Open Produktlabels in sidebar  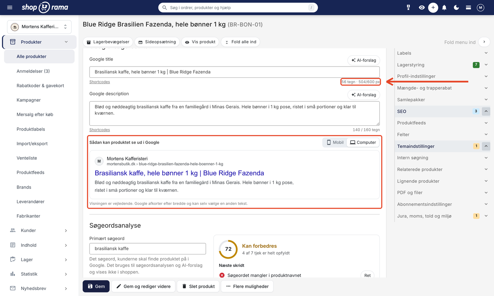[31, 129]
